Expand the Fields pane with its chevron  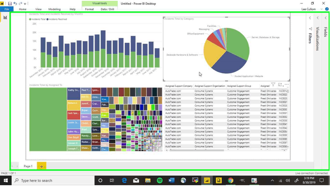pos(326,18)
